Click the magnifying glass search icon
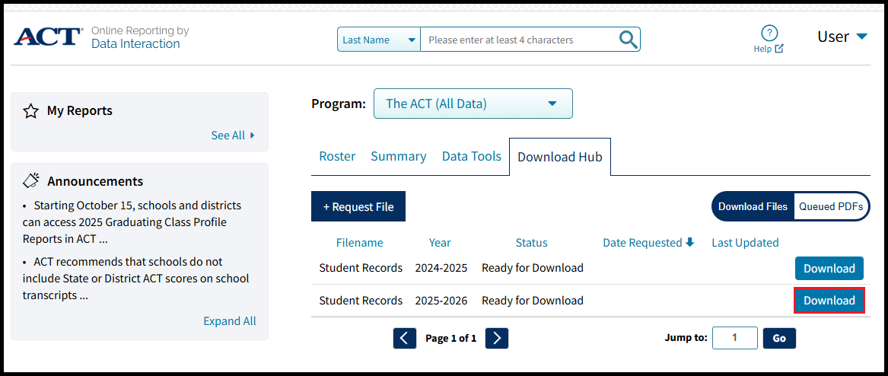888x376 pixels. coord(628,40)
